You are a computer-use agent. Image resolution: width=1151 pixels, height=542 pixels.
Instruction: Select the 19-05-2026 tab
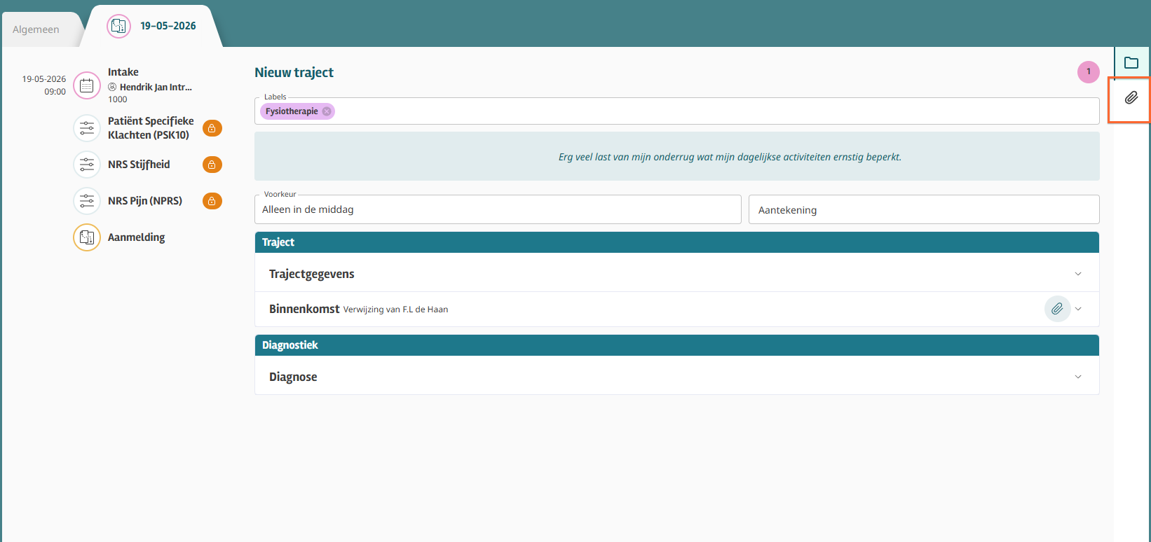[x=152, y=26]
